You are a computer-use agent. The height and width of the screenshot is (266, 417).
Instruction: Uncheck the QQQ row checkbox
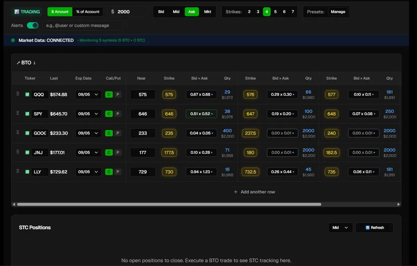27,94
